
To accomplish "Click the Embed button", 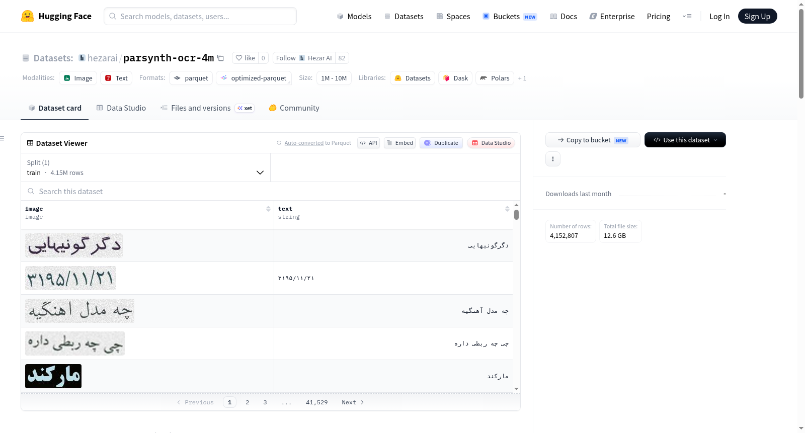I will click(x=400, y=143).
